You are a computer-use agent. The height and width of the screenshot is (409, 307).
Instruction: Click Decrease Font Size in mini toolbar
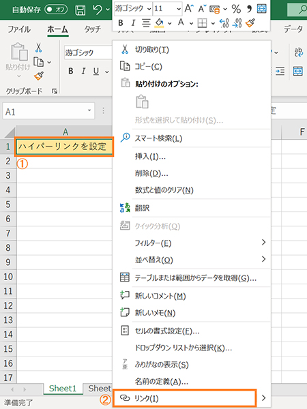(x=201, y=9)
